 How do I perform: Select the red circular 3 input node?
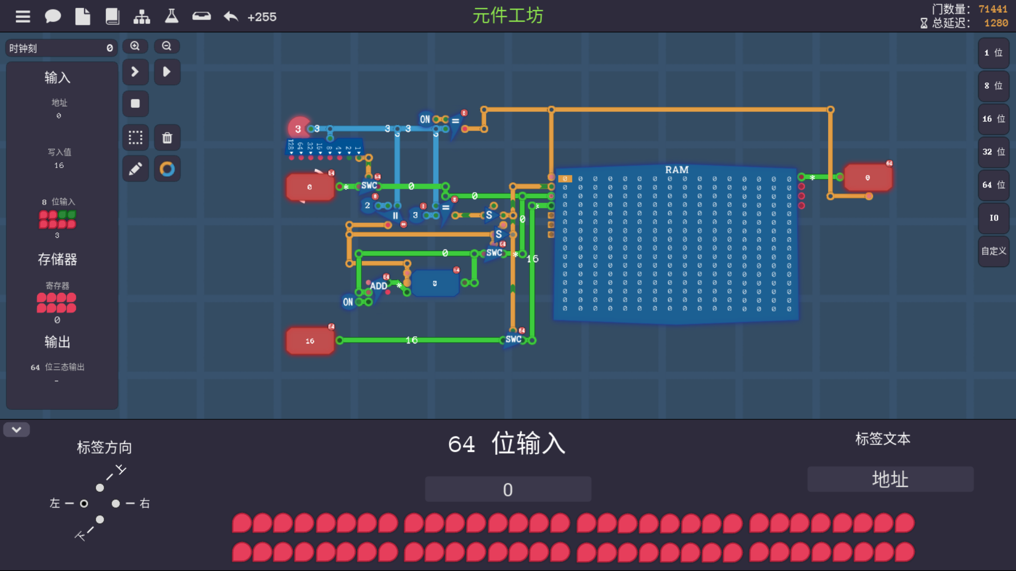pos(298,128)
